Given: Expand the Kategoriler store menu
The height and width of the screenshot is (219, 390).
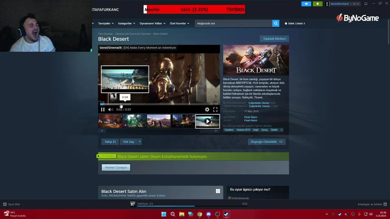Looking at the screenshot, I should (x=126, y=23).
